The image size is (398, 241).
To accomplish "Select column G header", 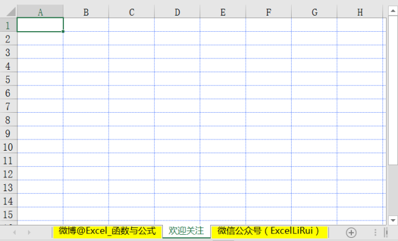I will click(x=314, y=12).
